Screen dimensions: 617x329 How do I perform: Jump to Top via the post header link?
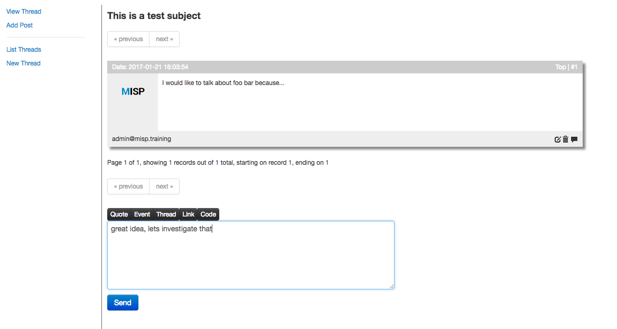pyautogui.click(x=560, y=67)
